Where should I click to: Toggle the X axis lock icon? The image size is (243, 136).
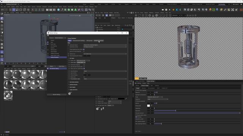click(33, 10)
